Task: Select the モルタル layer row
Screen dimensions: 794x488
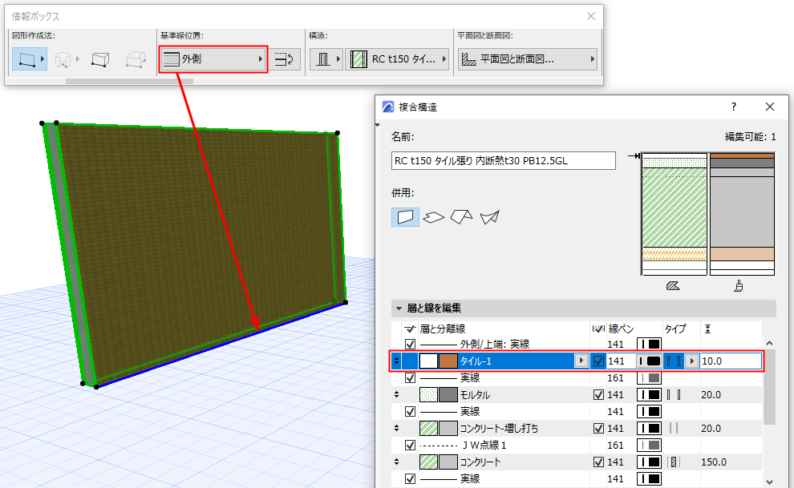Action: point(577,394)
